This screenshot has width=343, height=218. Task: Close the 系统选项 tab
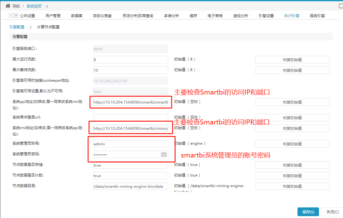click(47, 6)
